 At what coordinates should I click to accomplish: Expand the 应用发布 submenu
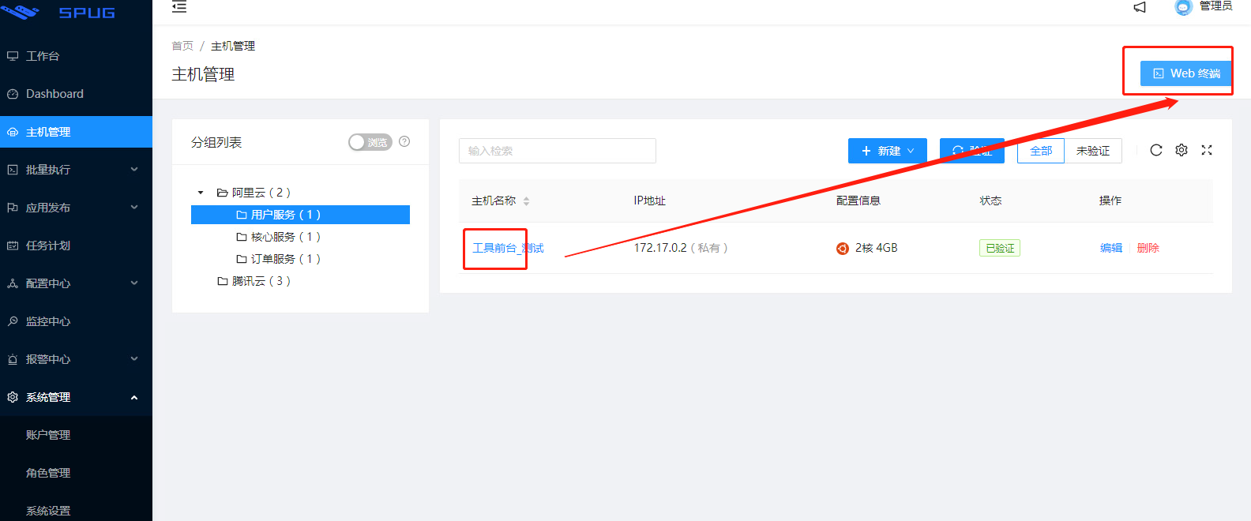click(76, 208)
